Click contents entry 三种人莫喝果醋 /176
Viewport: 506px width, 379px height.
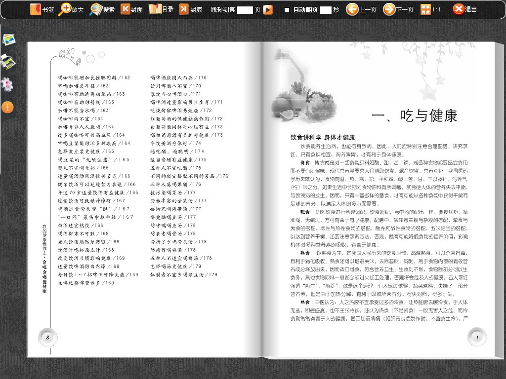[175, 185]
